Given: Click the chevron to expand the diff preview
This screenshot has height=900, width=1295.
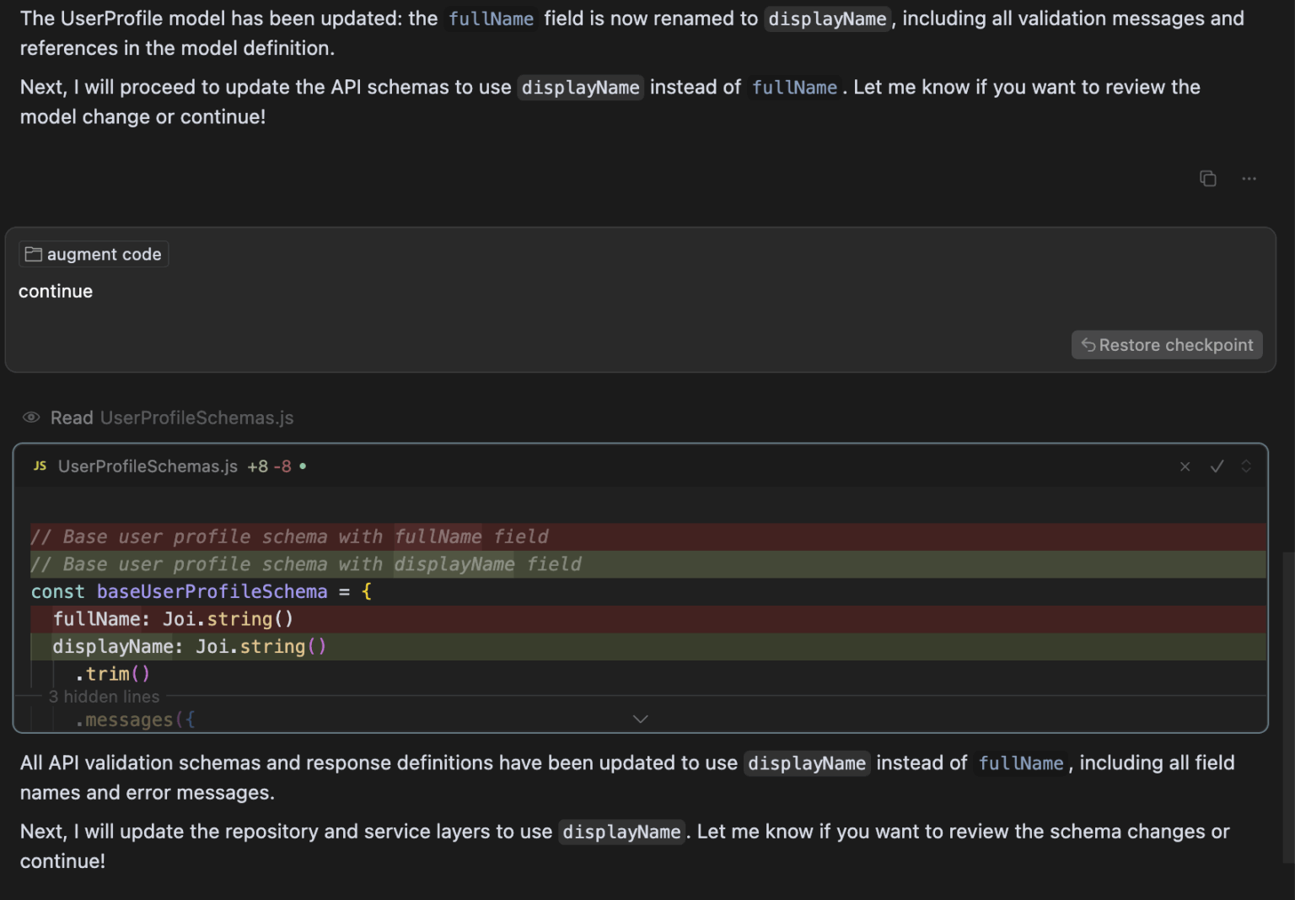Looking at the screenshot, I should [640, 718].
